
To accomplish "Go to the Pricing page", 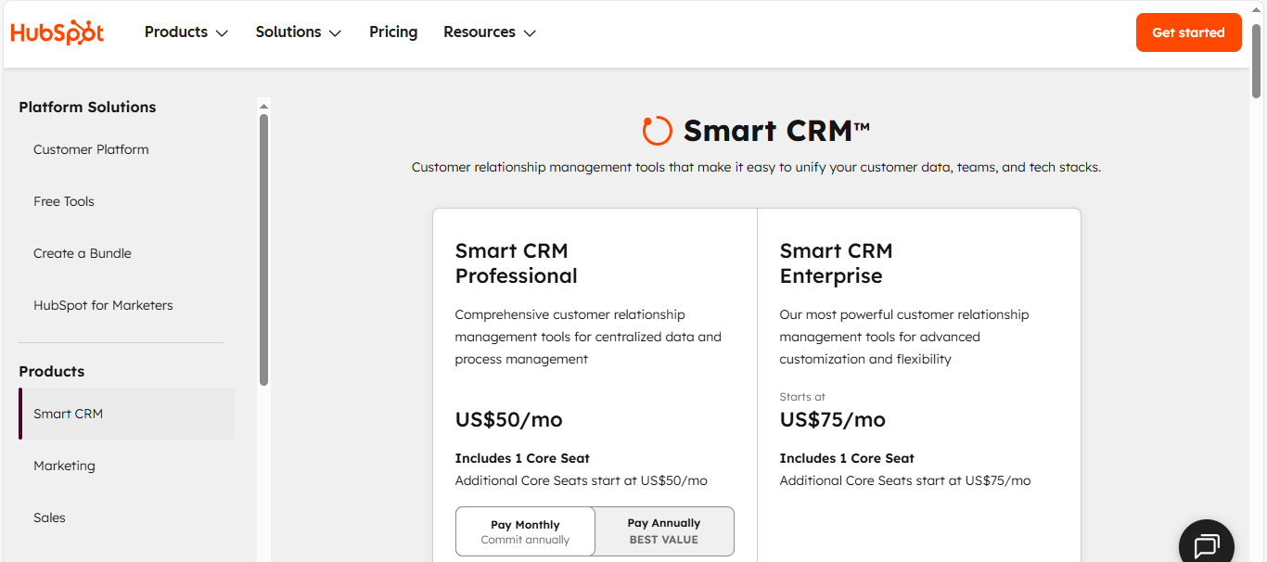I will [x=393, y=32].
